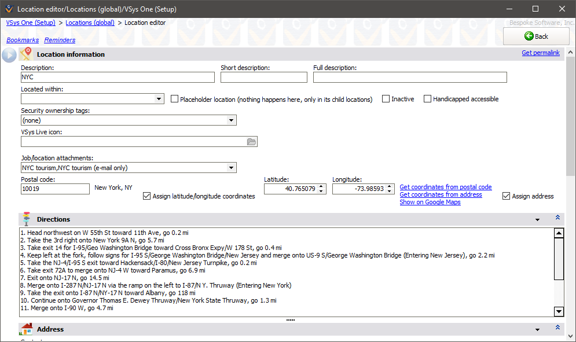576x342 pixels.
Task: Click Get coordinates from postal code link
Action: click(445, 187)
